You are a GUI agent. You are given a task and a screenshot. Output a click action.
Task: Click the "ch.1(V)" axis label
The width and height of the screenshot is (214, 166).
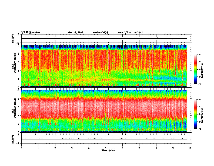[x=13, y=39]
